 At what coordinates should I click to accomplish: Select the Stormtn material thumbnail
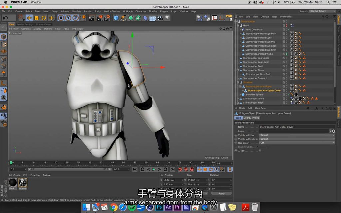(23, 183)
